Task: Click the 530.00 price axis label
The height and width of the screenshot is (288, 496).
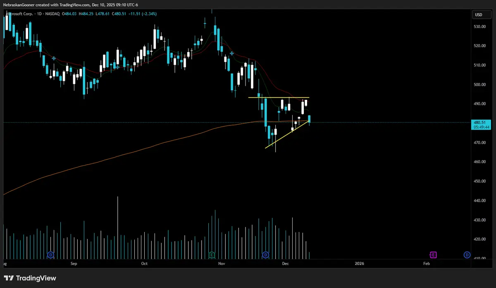Action: (480, 26)
